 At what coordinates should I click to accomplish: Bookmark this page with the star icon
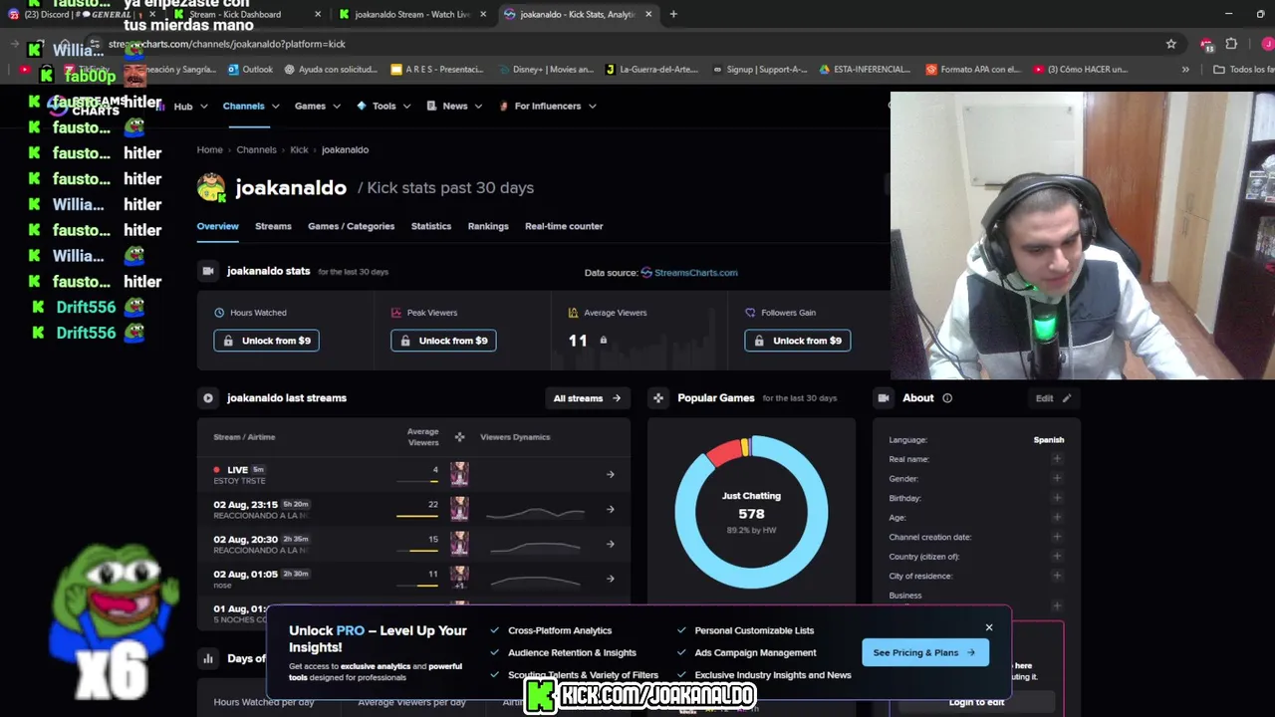point(1171,44)
